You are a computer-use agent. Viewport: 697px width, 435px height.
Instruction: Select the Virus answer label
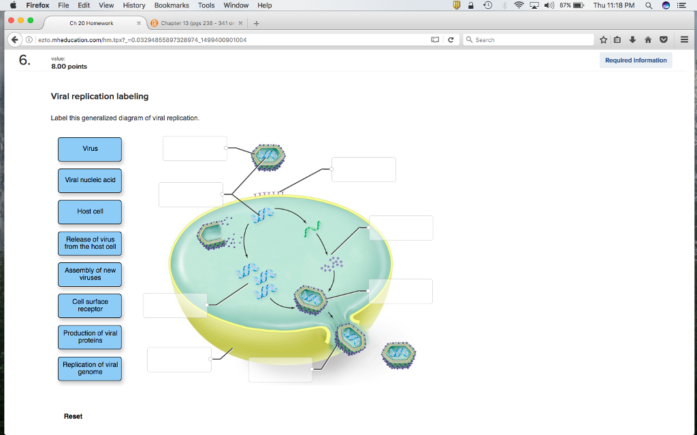point(89,150)
